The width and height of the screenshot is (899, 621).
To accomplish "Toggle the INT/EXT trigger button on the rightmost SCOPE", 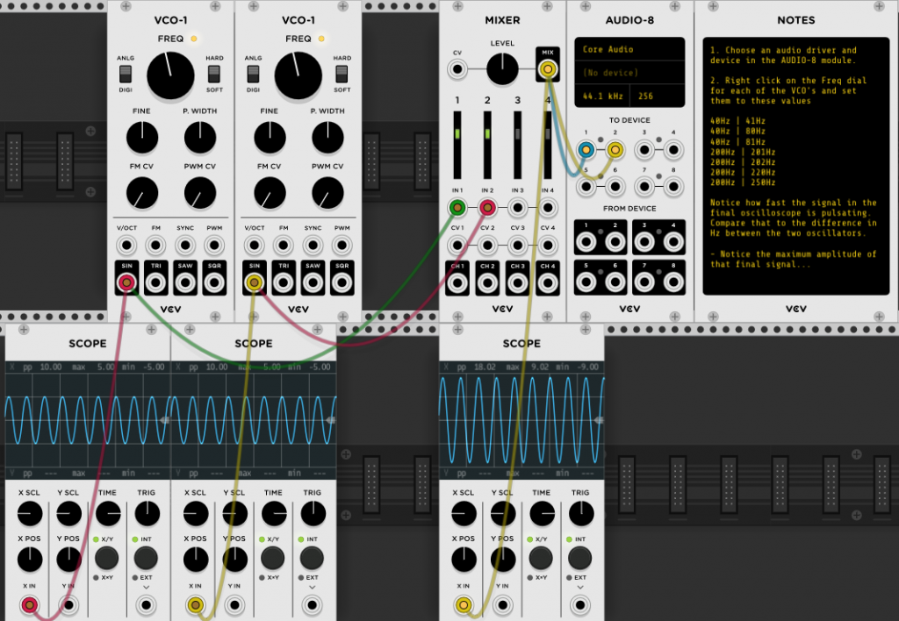I will point(579,558).
